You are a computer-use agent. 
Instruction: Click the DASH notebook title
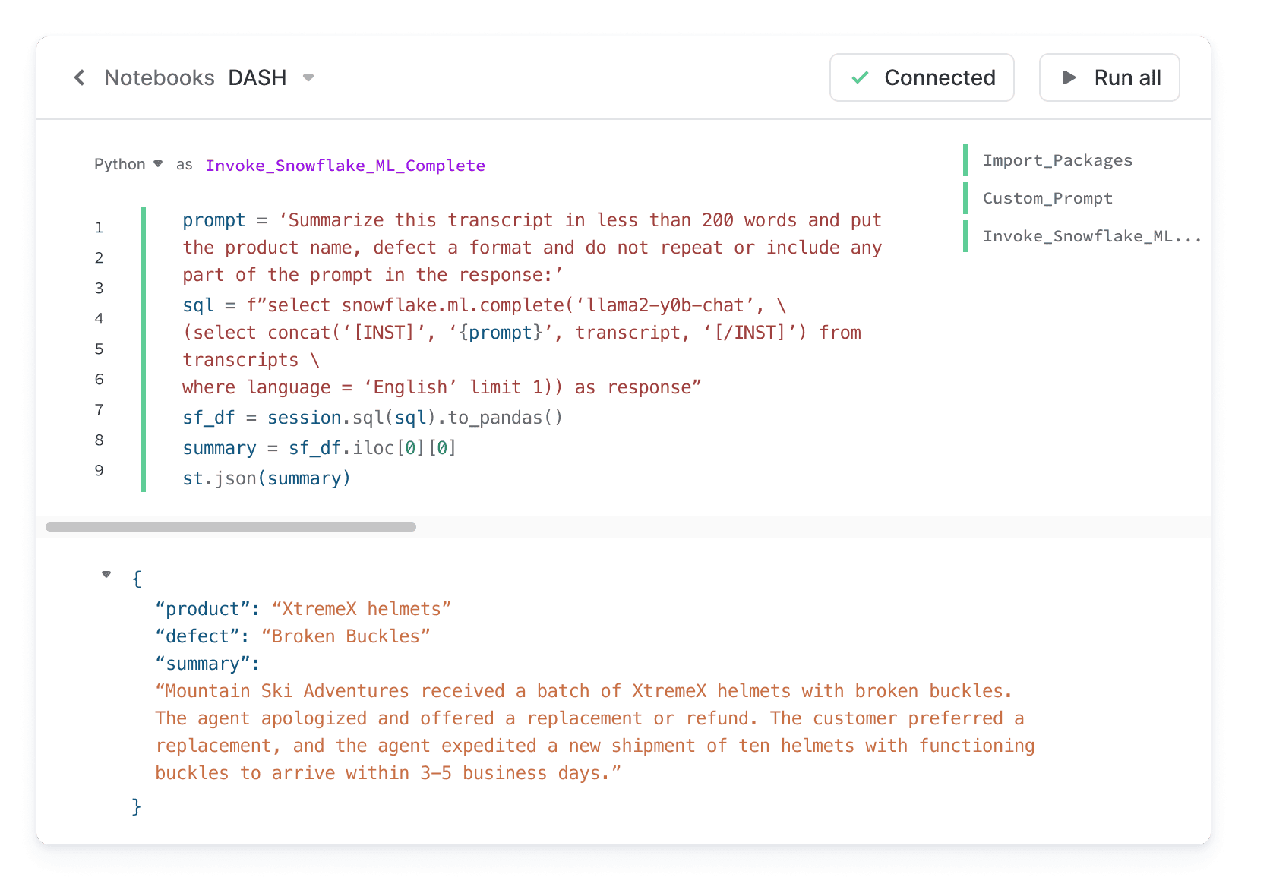click(x=257, y=77)
